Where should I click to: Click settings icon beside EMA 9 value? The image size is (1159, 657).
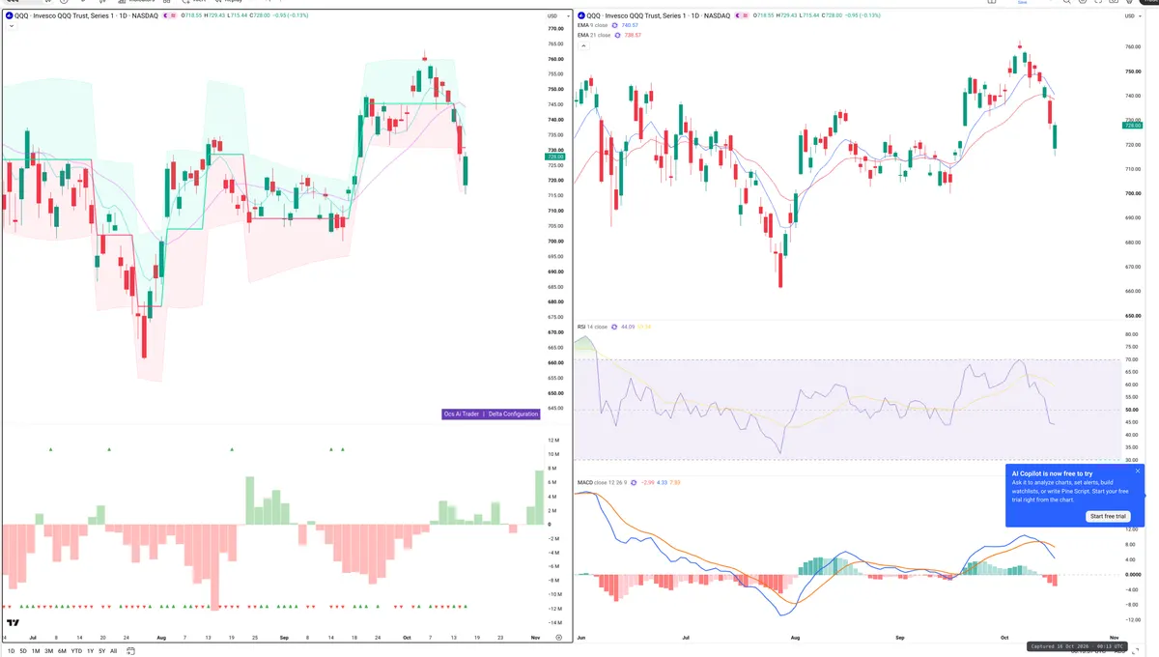[x=614, y=25]
